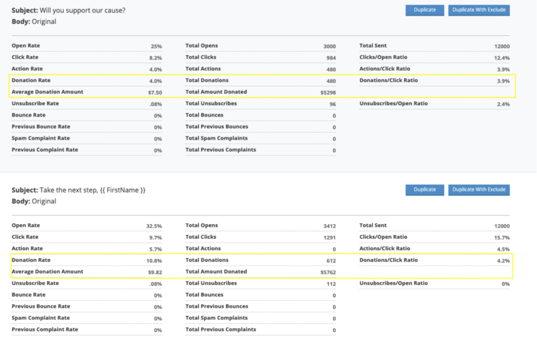Click Duplicate With Exclude for the second variant
This screenshot has height=348, width=537.
pyautogui.click(x=479, y=189)
